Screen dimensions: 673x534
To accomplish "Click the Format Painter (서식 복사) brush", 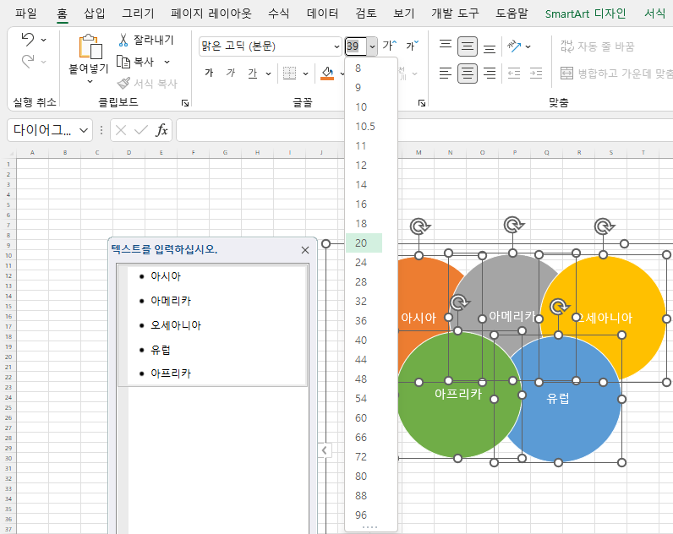I will (x=147, y=83).
